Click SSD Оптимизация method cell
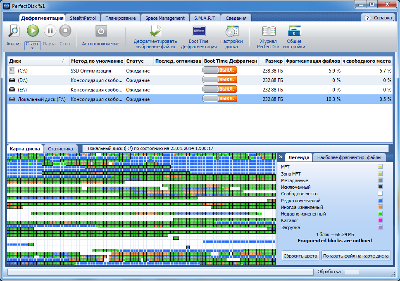Viewport: 400px width, 281px height. click(x=91, y=71)
